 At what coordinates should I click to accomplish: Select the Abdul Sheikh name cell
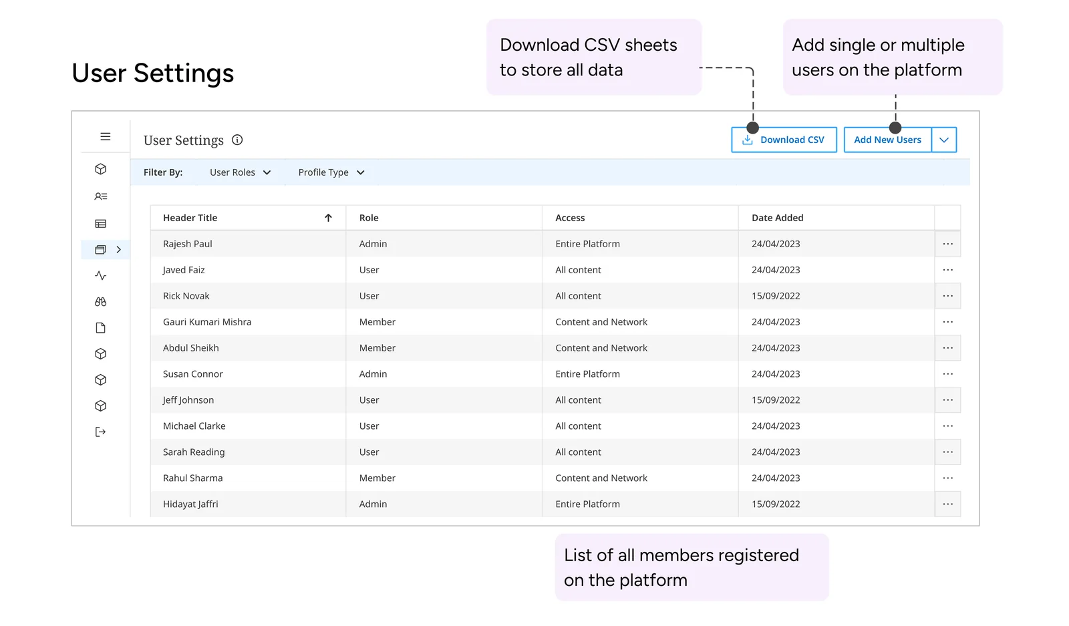point(248,348)
